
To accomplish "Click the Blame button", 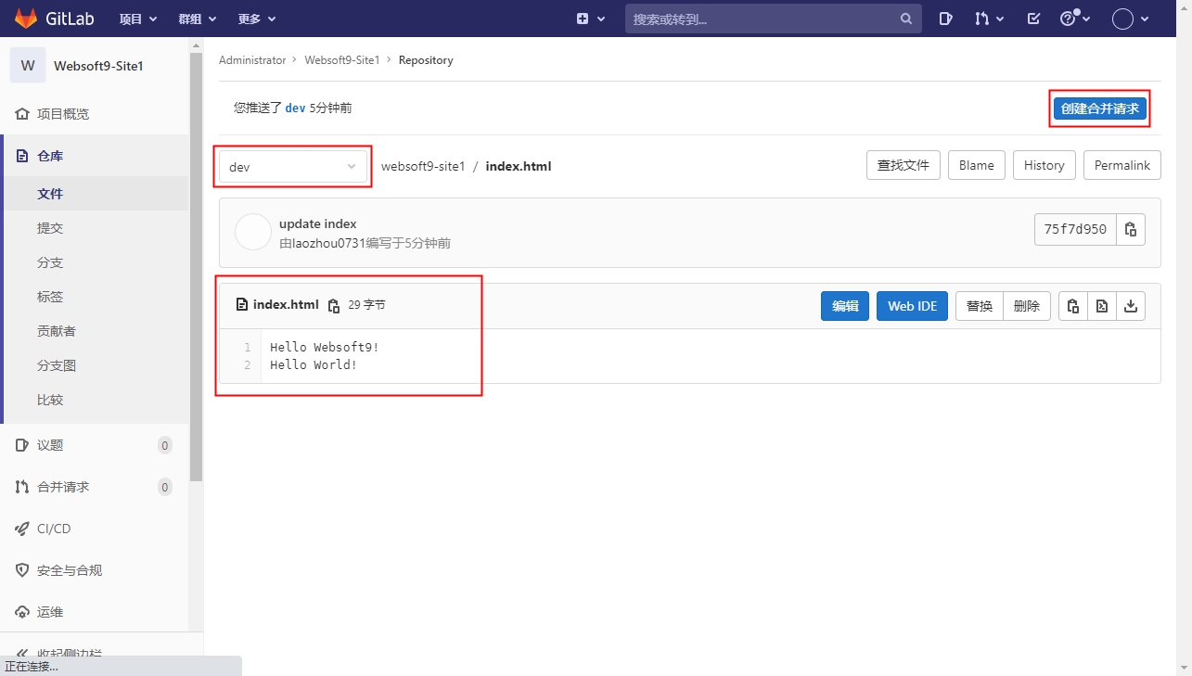I will click(976, 165).
